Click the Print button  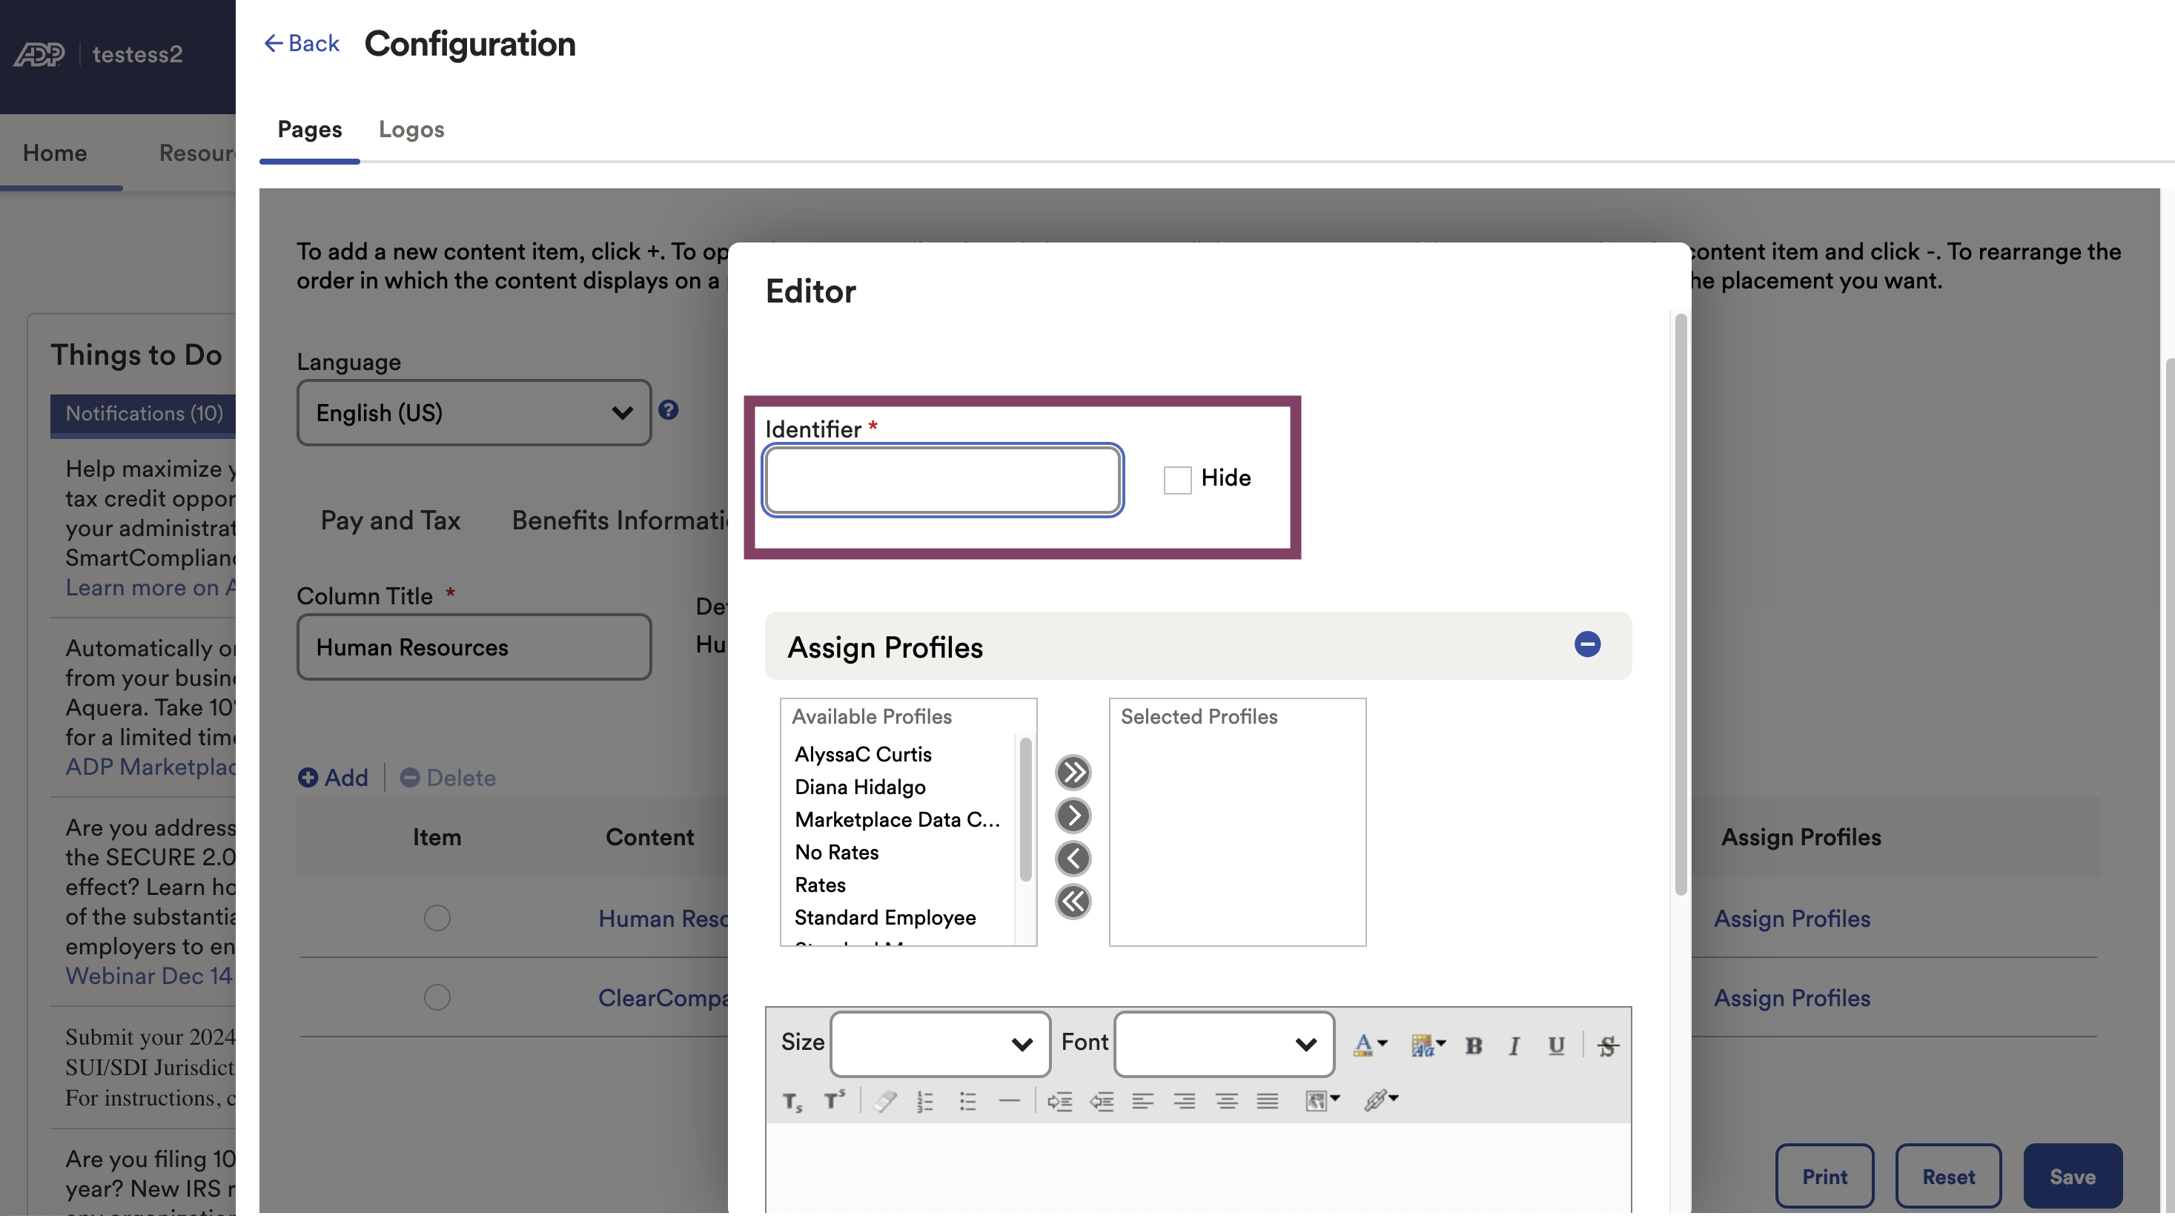coord(1824,1176)
